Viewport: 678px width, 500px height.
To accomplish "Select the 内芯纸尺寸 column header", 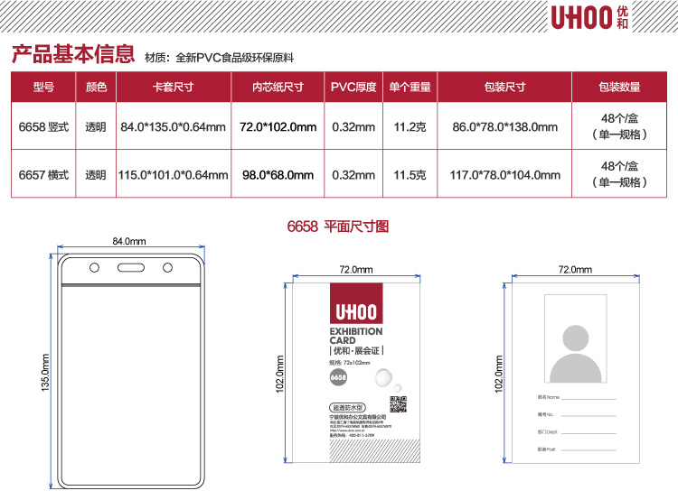I will (278, 88).
